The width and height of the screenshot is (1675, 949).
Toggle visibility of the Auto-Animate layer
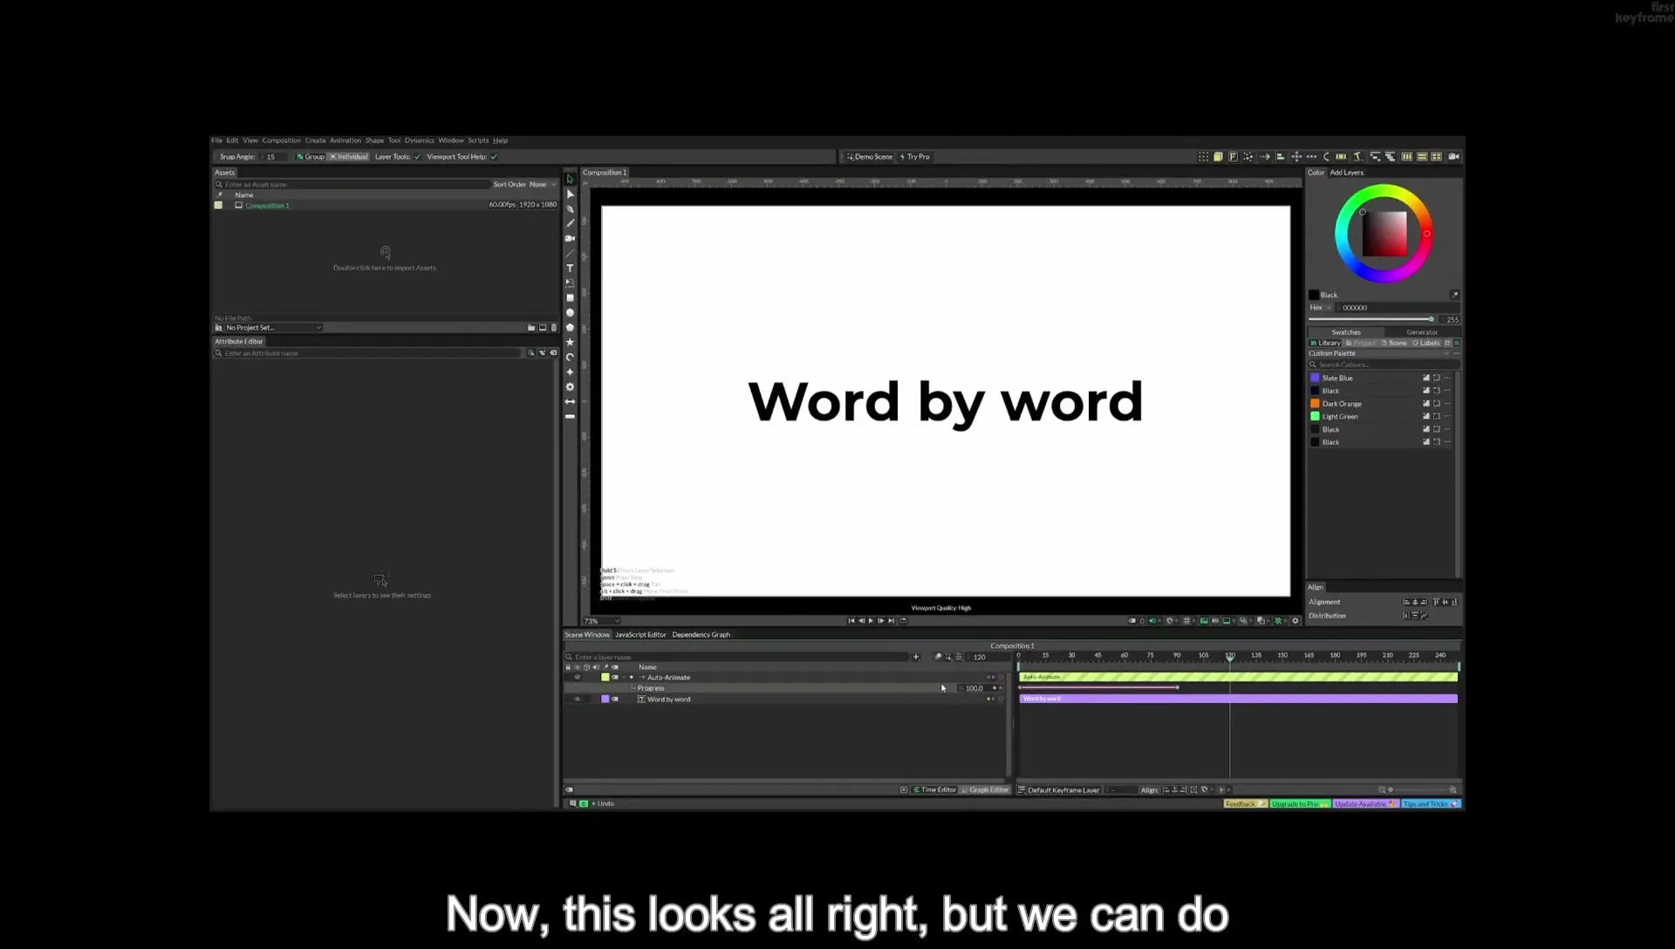point(577,678)
